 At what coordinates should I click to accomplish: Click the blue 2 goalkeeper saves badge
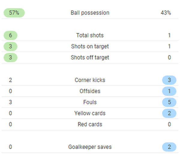(169, 147)
